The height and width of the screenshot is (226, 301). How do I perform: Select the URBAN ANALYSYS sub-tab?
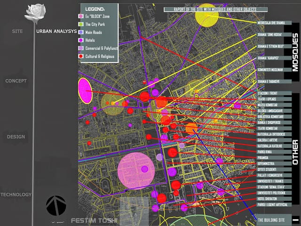56,32
